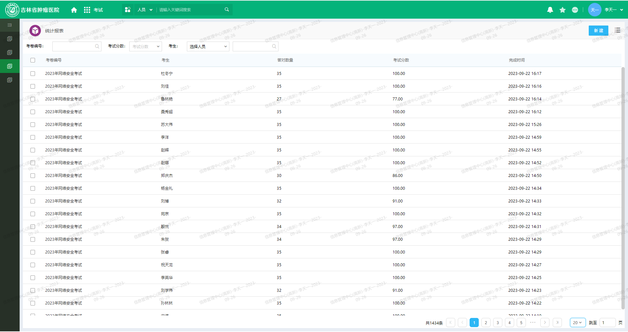This screenshot has height=332, width=628.
Task: Toggle the select-all header checkbox
Action: [33, 60]
